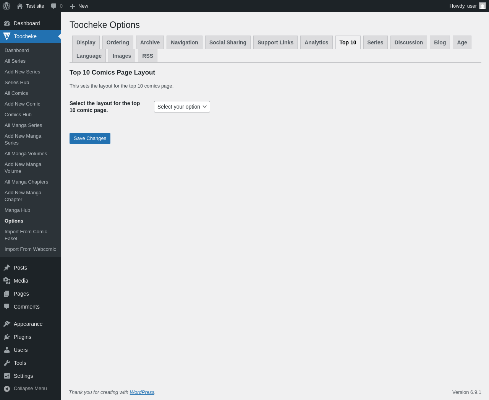Go to Add New Manga Volume

coord(31,168)
